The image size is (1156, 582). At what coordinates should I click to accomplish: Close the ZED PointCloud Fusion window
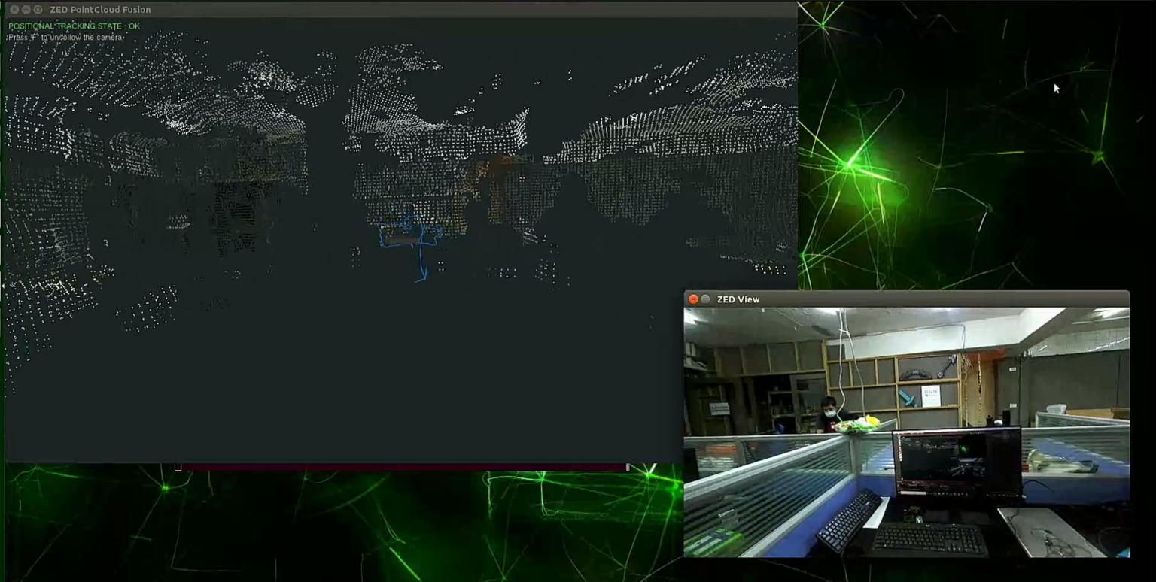(x=14, y=10)
